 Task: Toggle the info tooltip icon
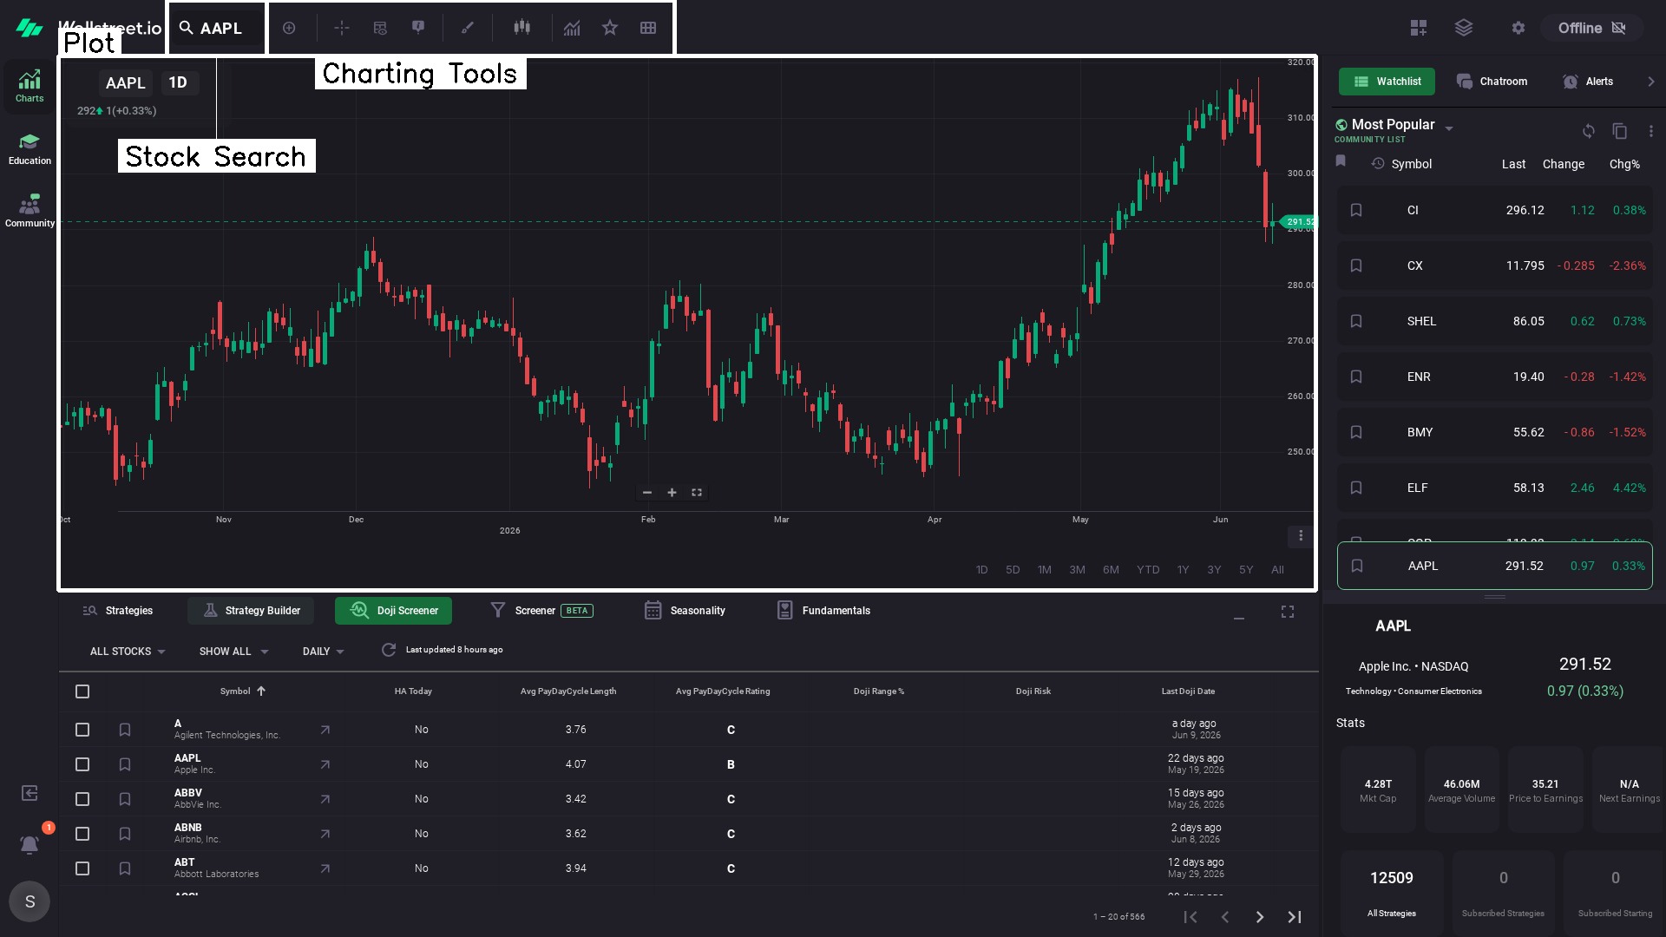(x=418, y=28)
